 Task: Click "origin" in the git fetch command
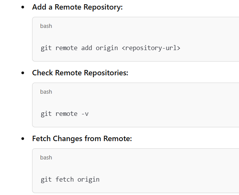point(88,180)
